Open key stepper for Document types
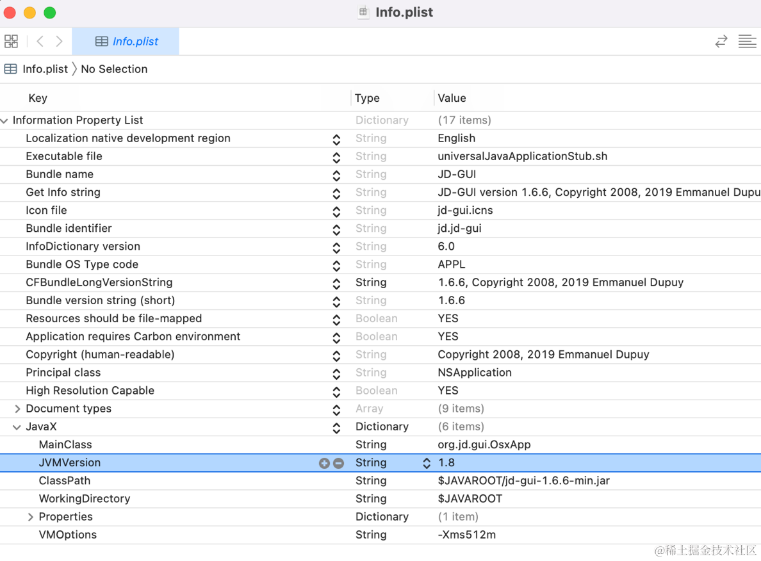 point(336,410)
